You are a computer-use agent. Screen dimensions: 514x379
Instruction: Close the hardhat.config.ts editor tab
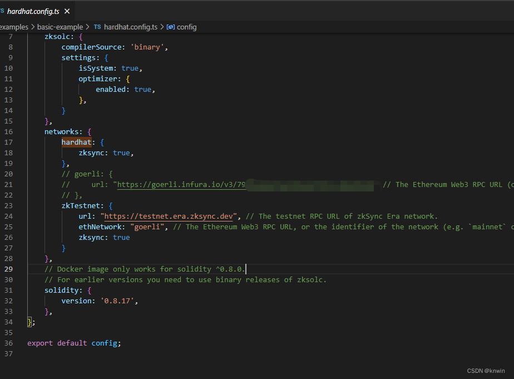[67, 12]
